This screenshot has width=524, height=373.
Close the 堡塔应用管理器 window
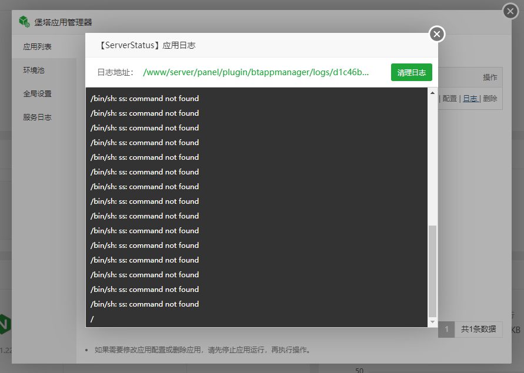tap(510, 11)
